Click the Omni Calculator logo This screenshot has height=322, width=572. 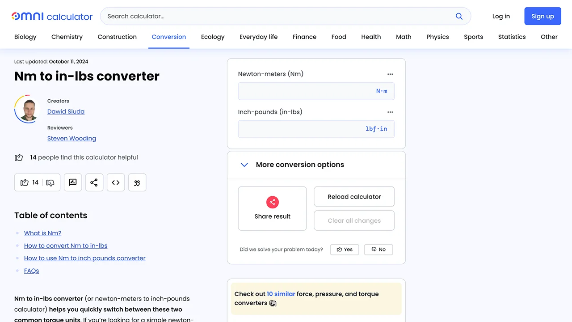(51, 16)
